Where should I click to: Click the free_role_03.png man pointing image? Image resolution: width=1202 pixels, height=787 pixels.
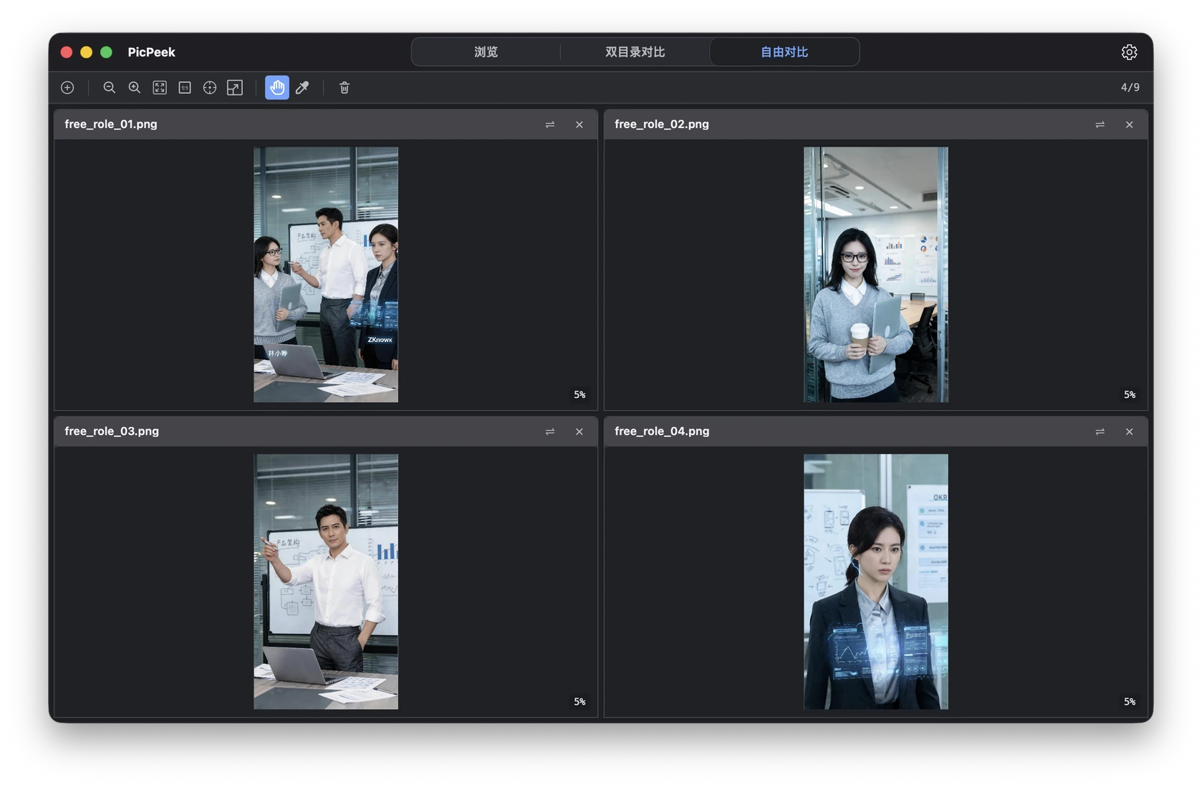coord(326,582)
